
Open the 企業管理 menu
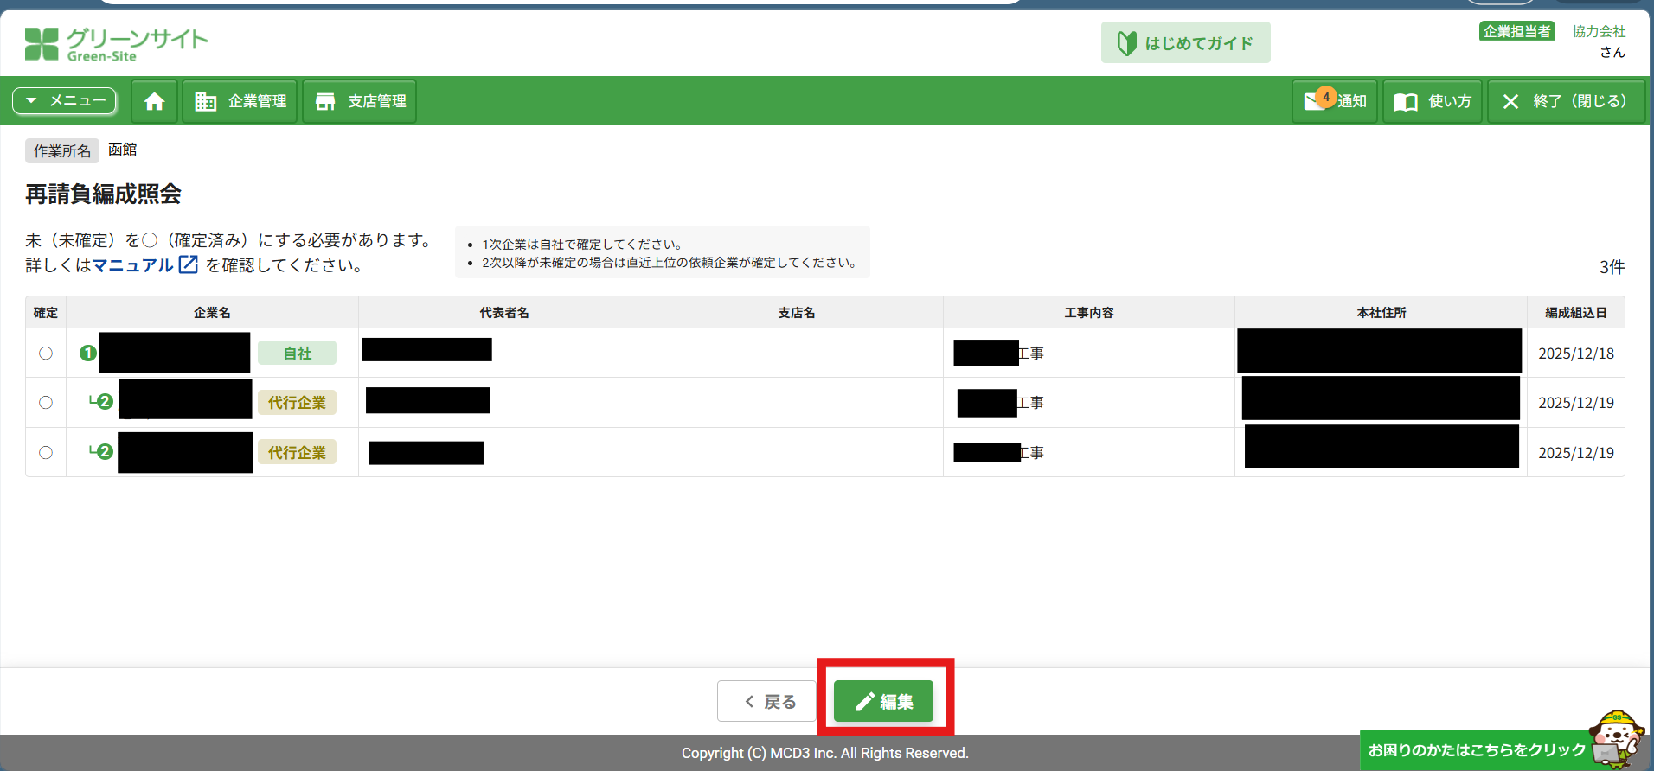click(240, 102)
